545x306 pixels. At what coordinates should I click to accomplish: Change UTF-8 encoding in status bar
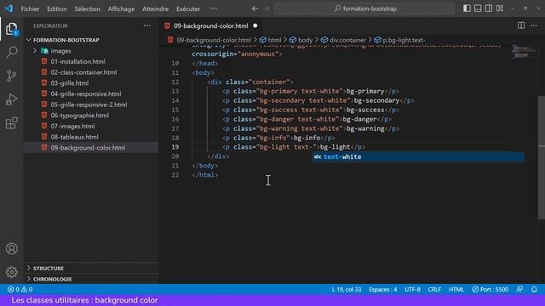pyautogui.click(x=412, y=289)
